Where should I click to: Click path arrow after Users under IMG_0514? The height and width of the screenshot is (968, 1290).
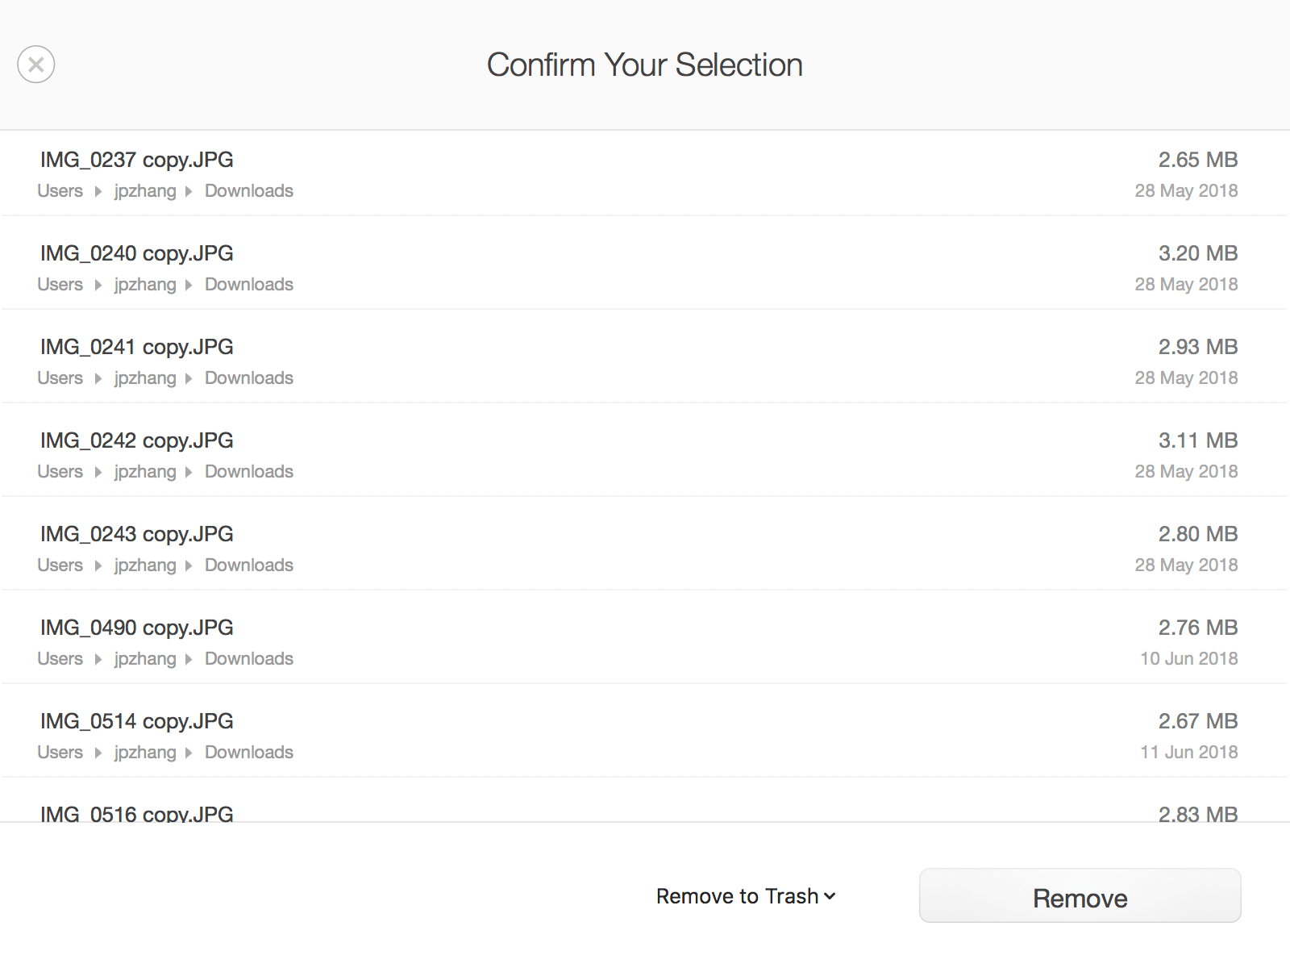(98, 753)
